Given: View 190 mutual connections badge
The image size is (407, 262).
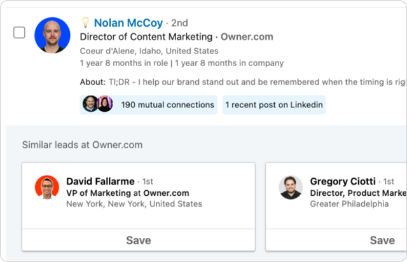Looking at the screenshot, I should tap(148, 105).
